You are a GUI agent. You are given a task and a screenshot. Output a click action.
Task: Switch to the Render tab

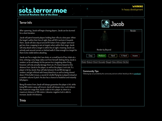(133, 31)
